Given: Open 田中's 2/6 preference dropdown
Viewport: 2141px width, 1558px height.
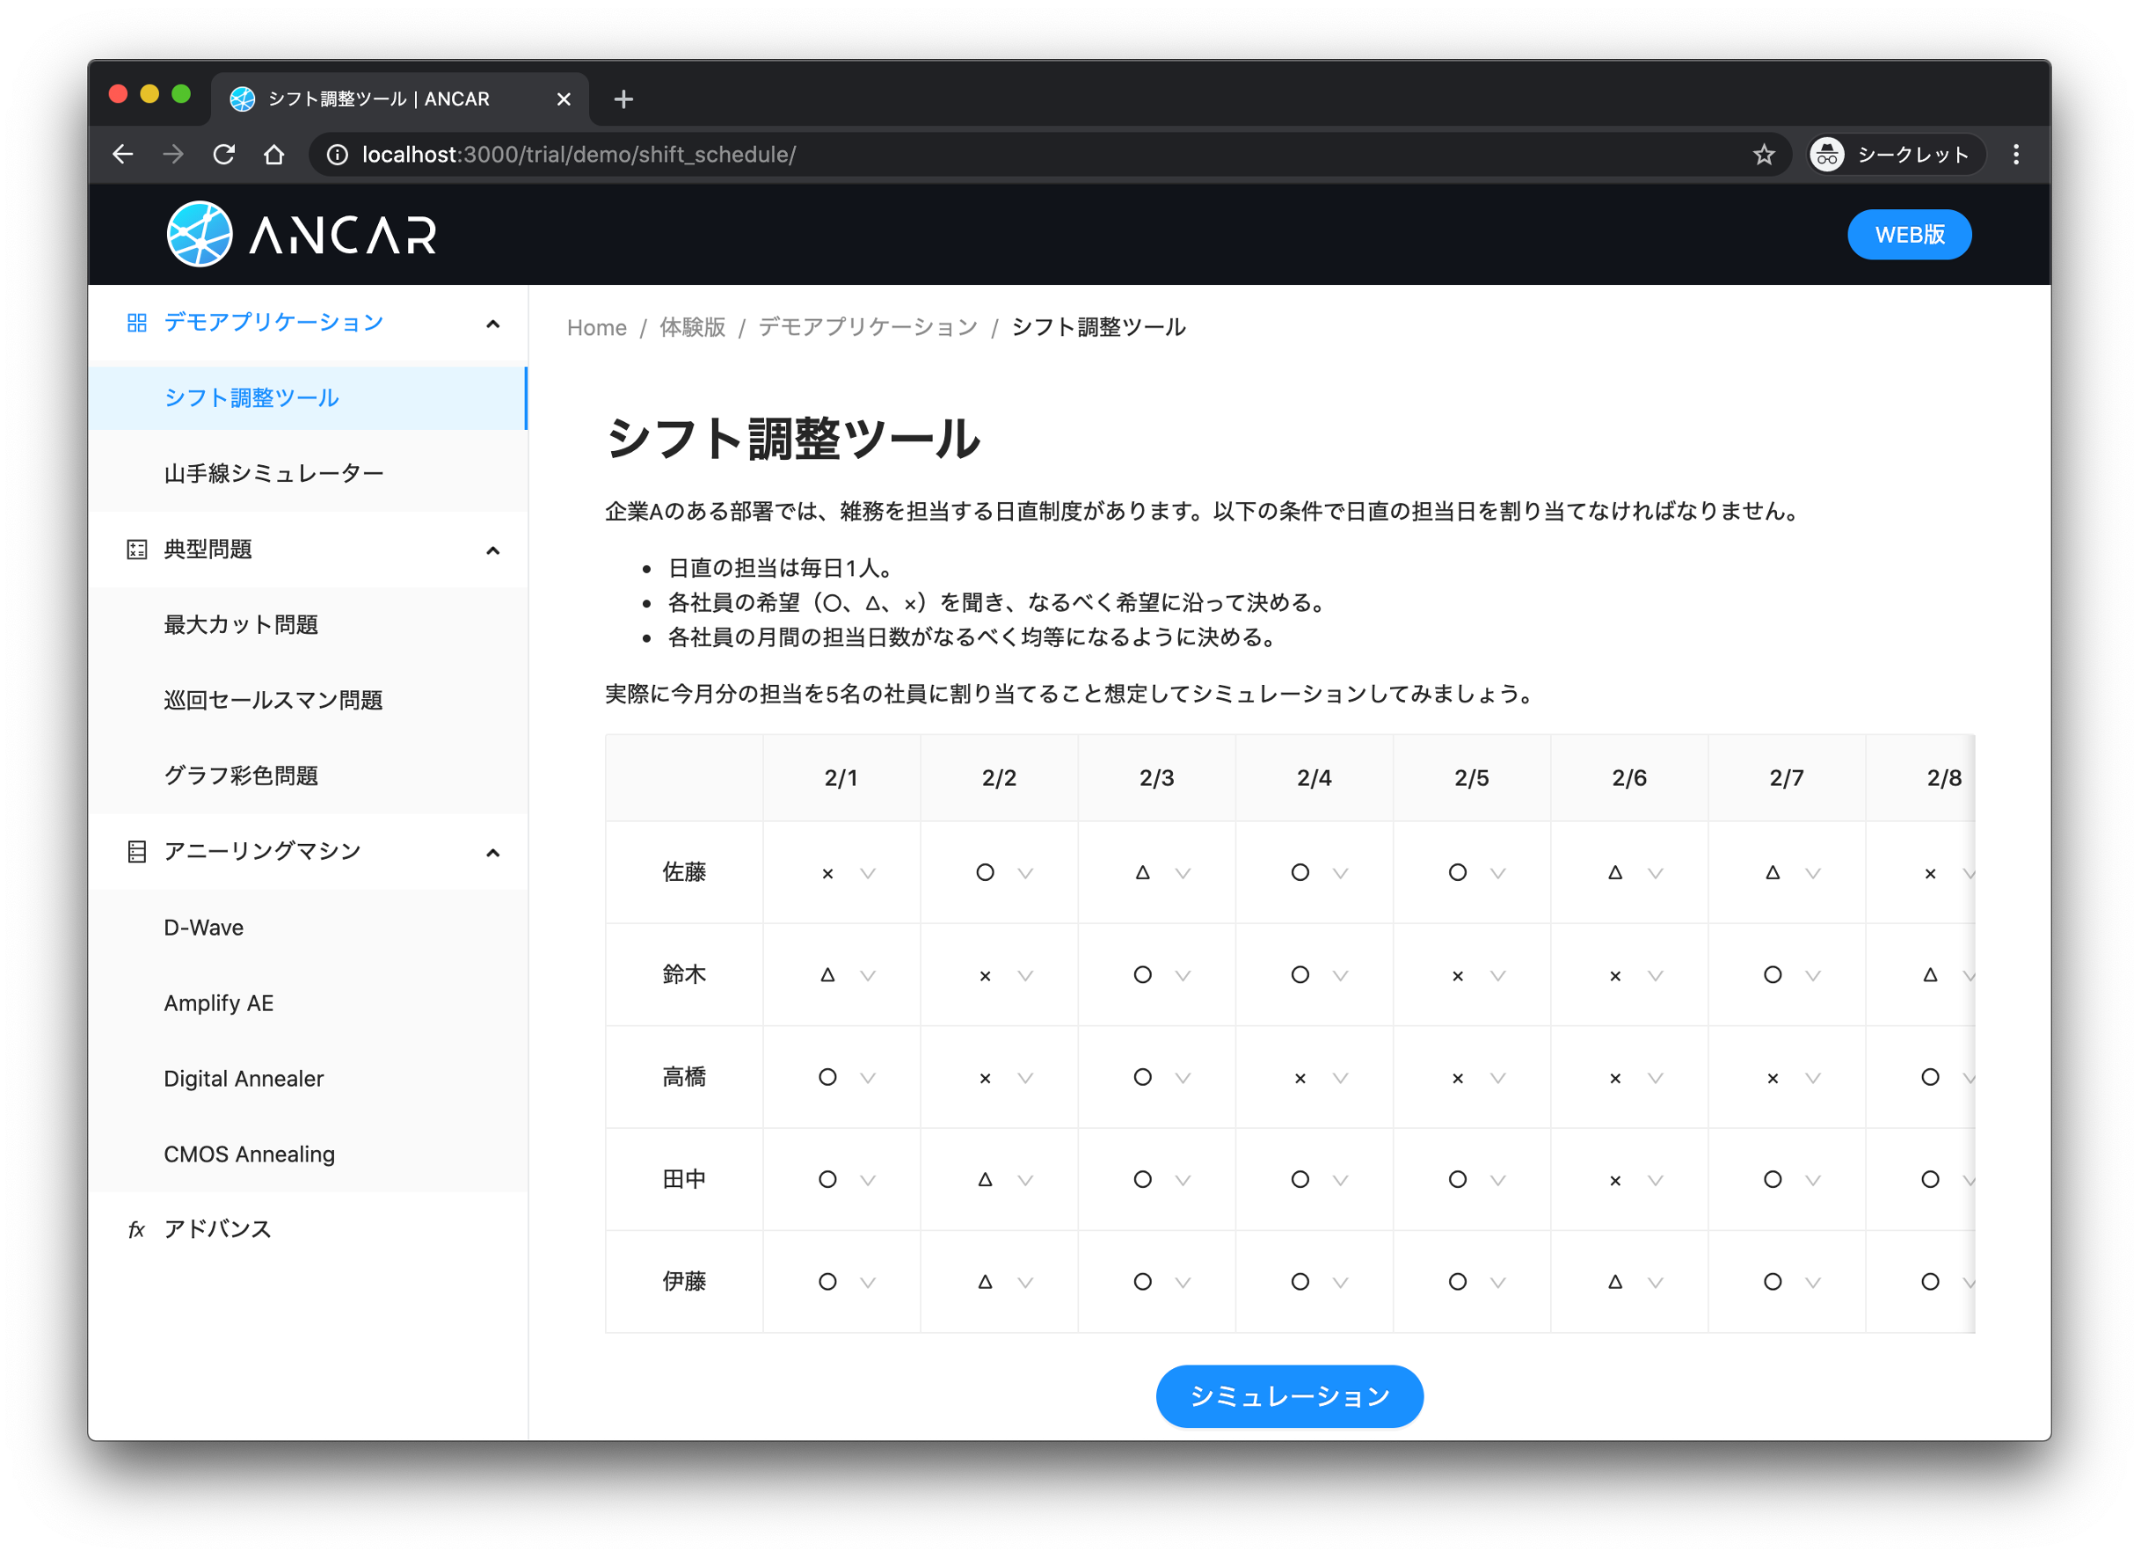Looking at the screenshot, I should 1634,1180.
